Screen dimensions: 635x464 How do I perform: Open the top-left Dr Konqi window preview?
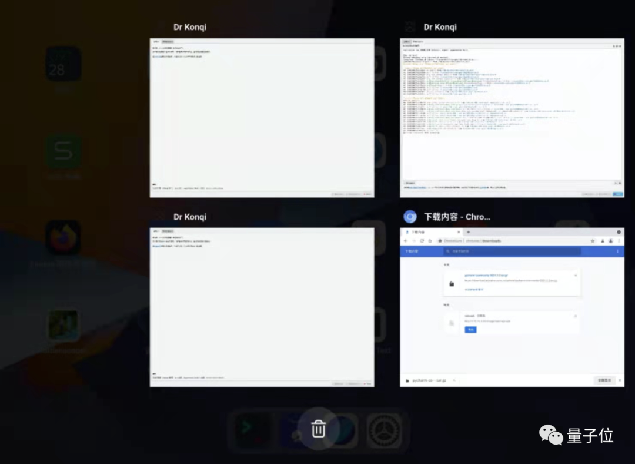(x=262, y=118)
